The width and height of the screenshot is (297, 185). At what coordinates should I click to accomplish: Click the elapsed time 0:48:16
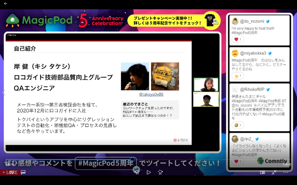[x=10, y=165]
